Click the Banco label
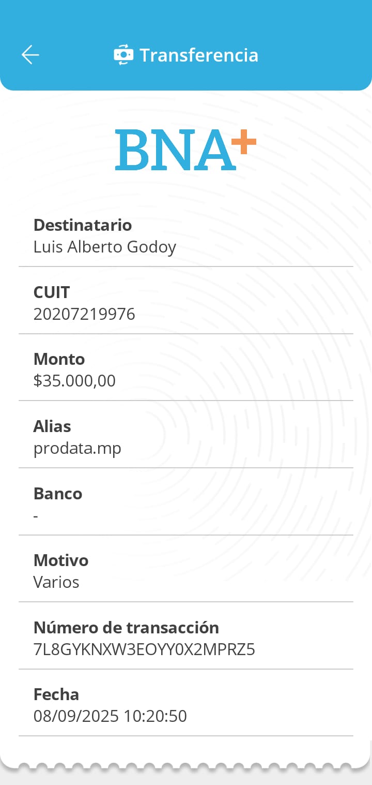The width and height of the screenshot is (372, 785). pos(58,494)
